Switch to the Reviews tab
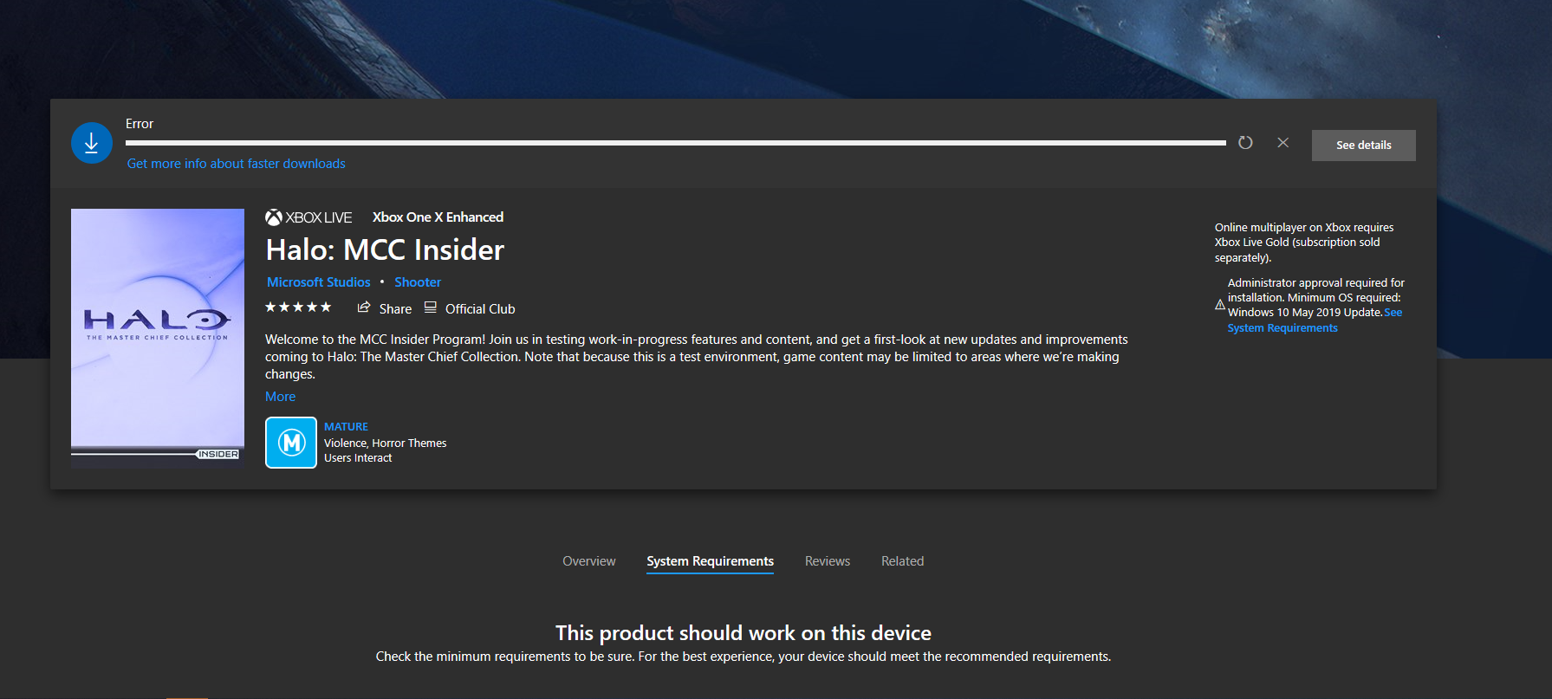The width and height of the screenshot is (1552, 699). pyautogui.click(x=828, y=561)
